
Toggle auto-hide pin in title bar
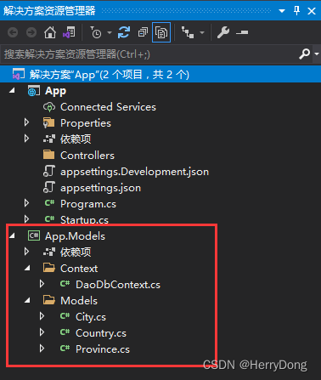click(x=296, y=11)
